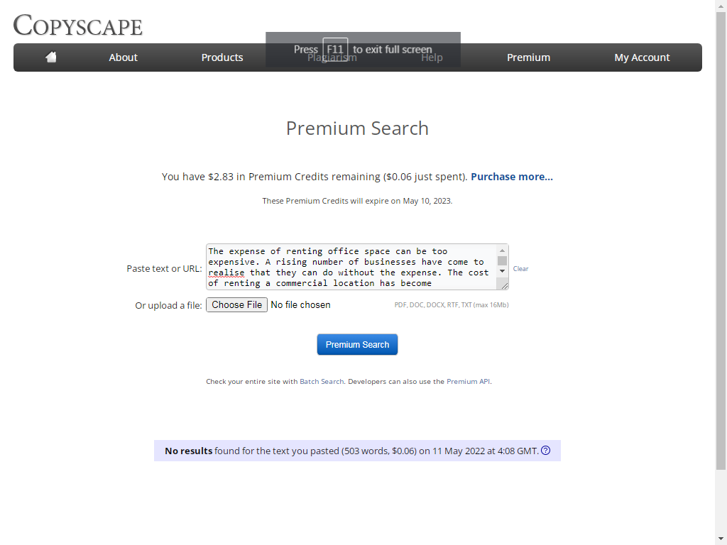Viewport: 727px width, 545px height.
Task: Run the Premium Search button
Action: (358, 345)
